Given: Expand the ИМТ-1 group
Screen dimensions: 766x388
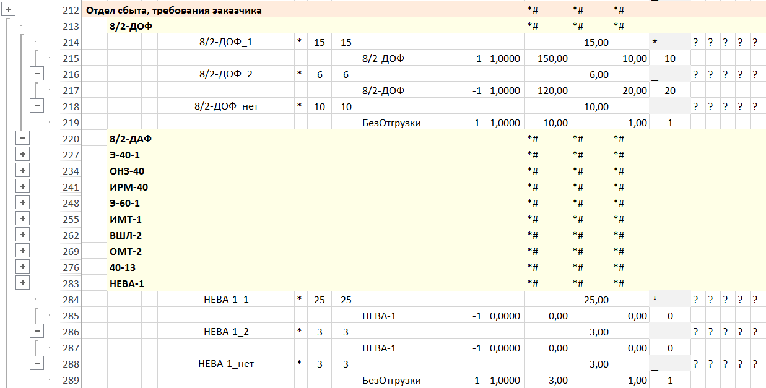Looking at the screenshot, I should [22, 218].
